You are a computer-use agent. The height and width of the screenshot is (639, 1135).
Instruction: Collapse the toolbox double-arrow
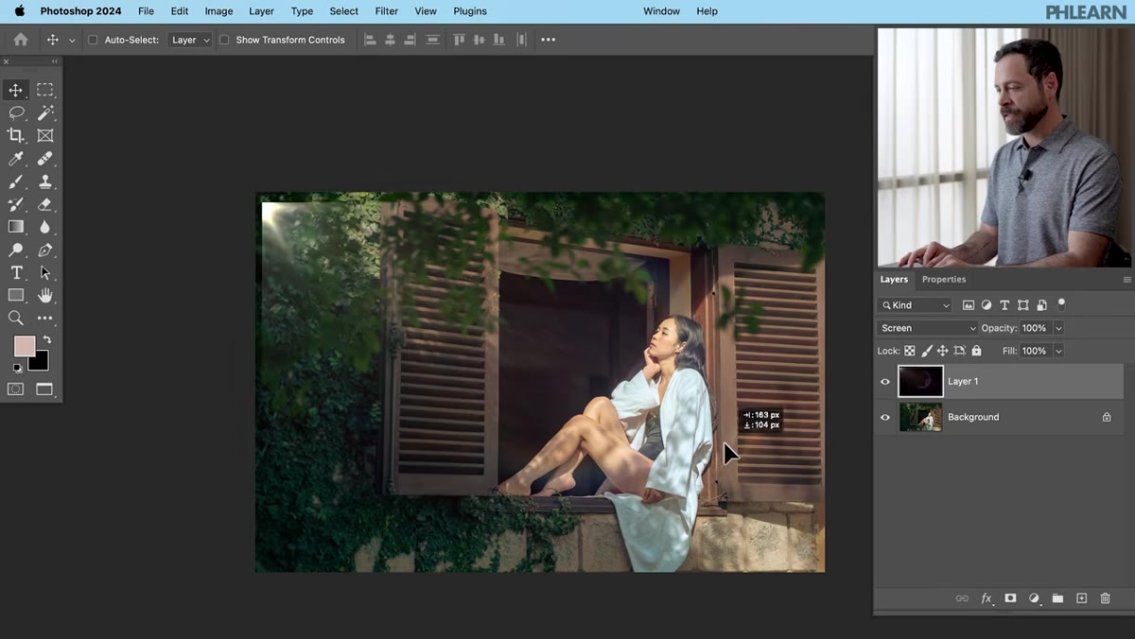tap(54, 61)
